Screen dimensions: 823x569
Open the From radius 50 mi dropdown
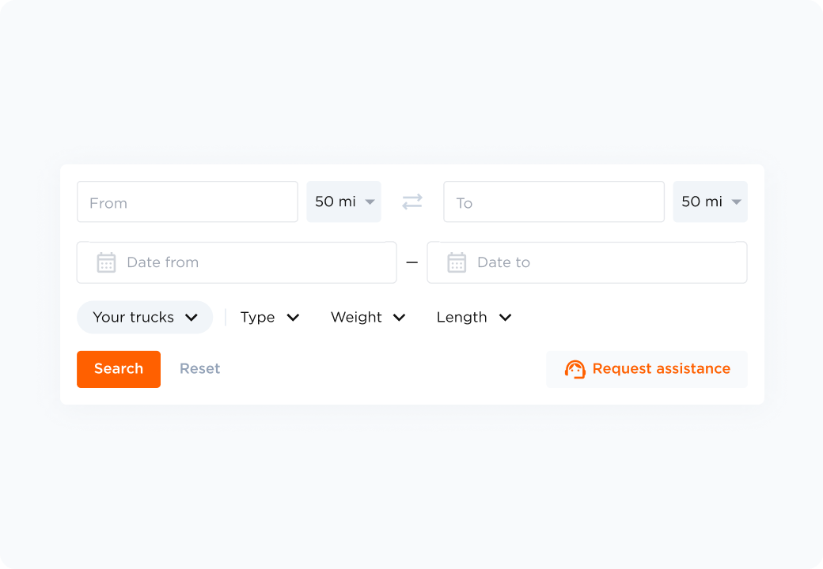[x=344, y=202]
